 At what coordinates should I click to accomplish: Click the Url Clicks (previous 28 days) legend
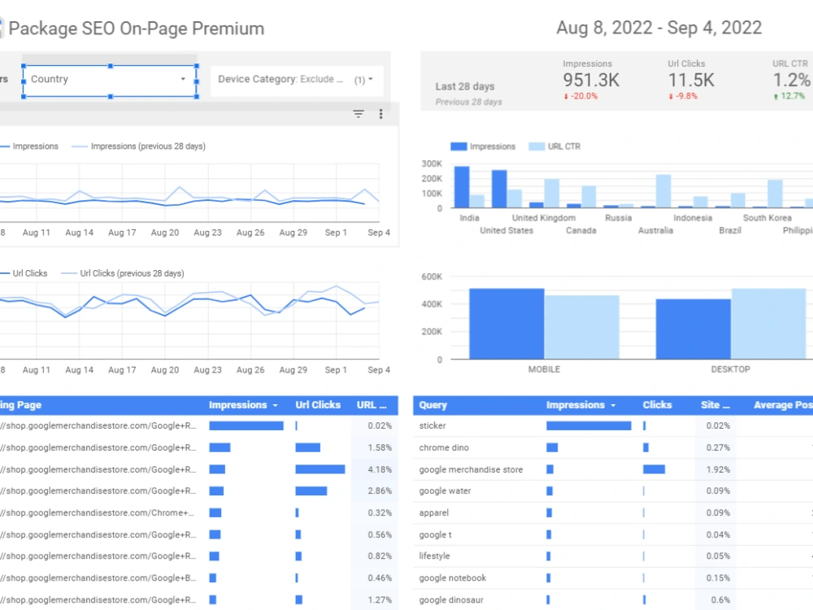click(123, 273)
